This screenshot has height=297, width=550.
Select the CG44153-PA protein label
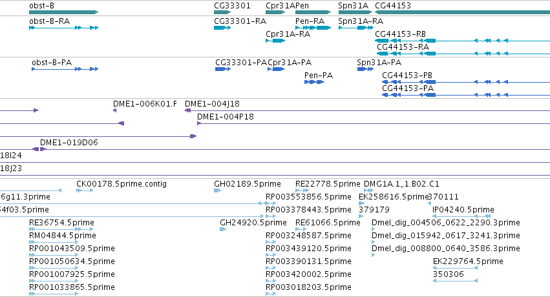pos(408,88)
